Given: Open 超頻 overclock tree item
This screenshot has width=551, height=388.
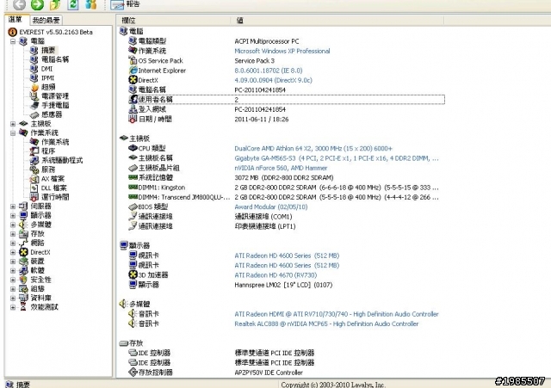Looking at the screenshot, I should point(48,87).
